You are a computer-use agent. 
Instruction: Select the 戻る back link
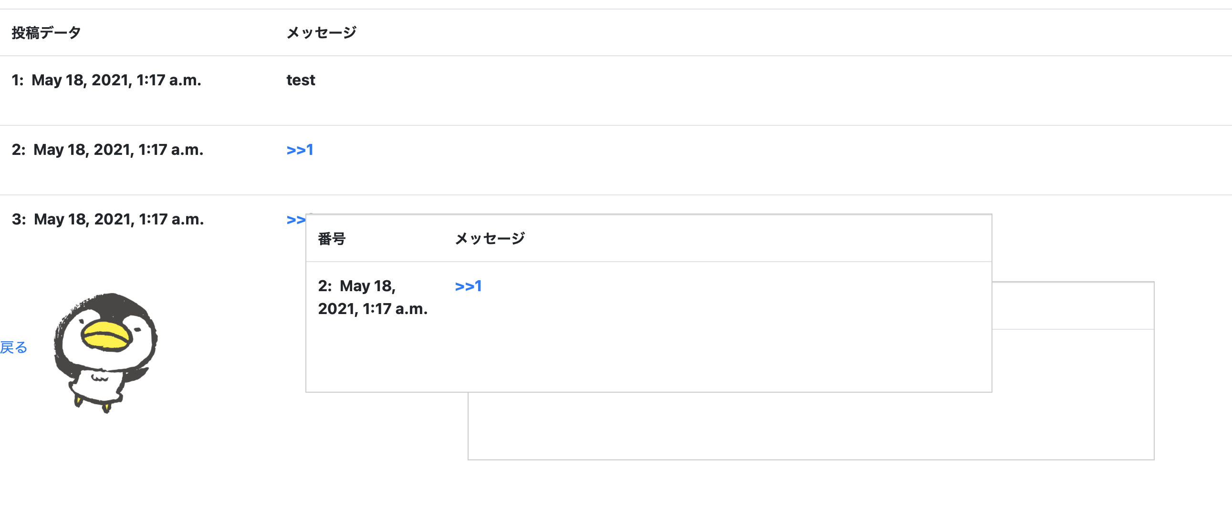[13, 347]
